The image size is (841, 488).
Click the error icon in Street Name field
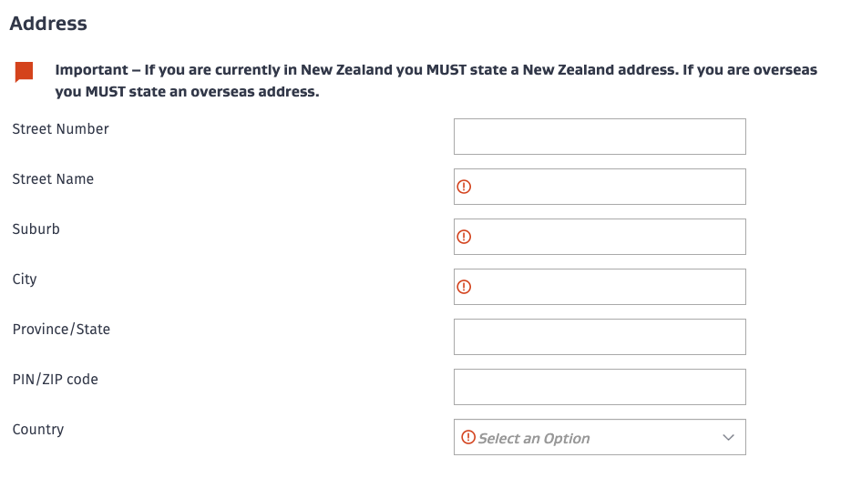(x=464, y=187)
